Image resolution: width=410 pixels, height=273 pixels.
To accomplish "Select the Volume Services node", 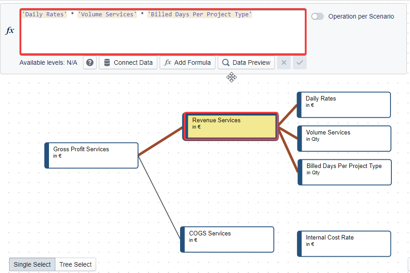I will [x=344, y=139].
